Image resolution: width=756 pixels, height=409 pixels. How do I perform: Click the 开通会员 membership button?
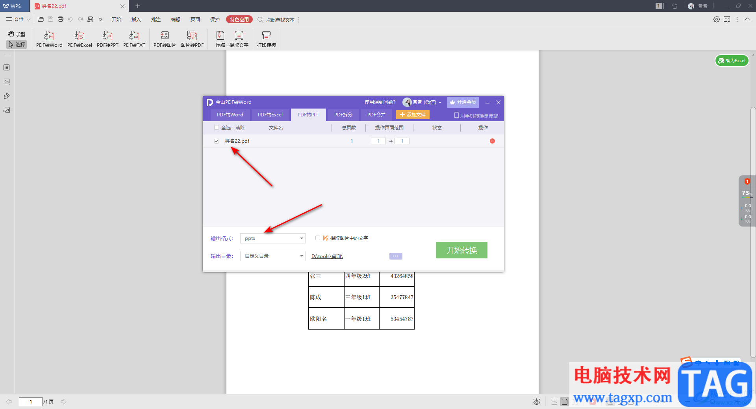click(x=463, y=102)
